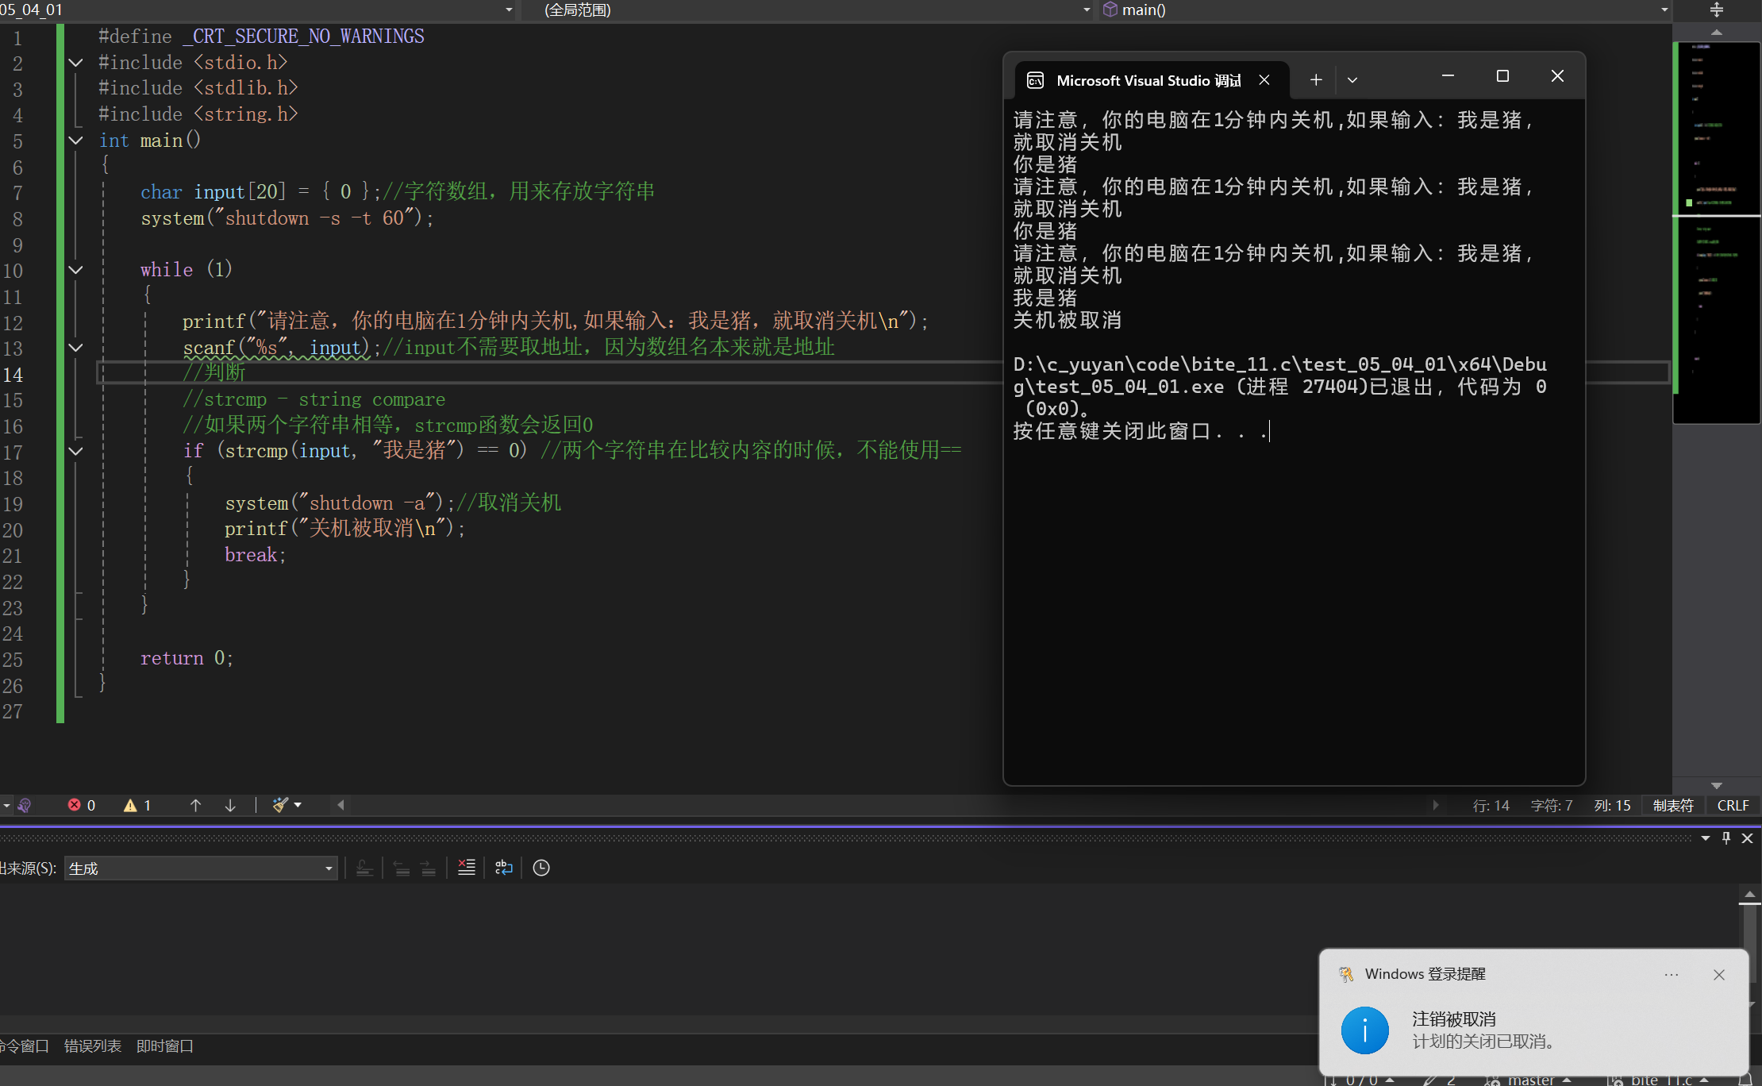1762x1086 pixels.
Task: Switch to 即时窗口 tab
Action: (165, 1046)
